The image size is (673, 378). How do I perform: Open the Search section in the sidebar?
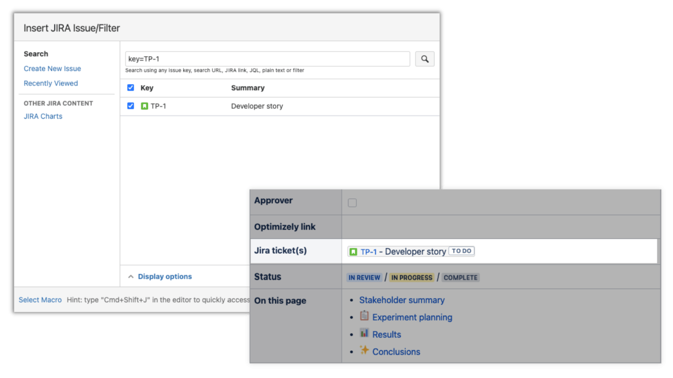(x=36, y=54)
